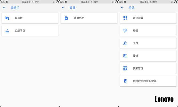The width and height of the screenshot is (178, 107).
Task: Tap the battery circle icon in 系统 screen
Action: [x=175, y=2]
